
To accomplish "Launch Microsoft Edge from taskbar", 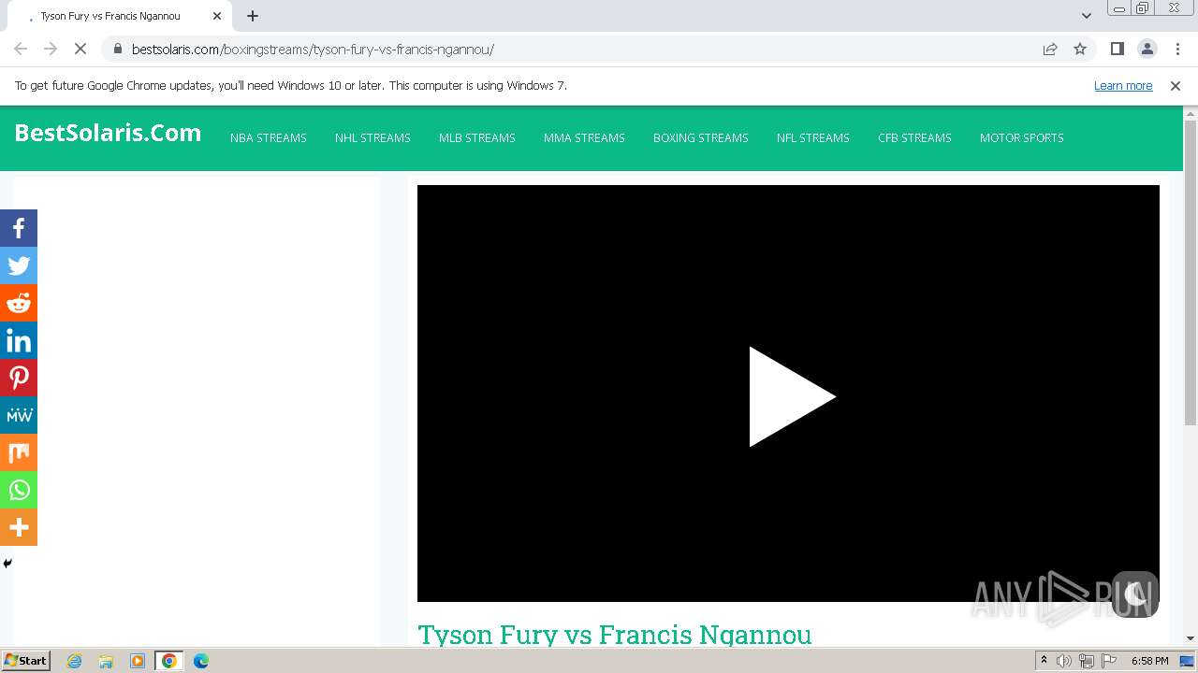I will [201, 661].
